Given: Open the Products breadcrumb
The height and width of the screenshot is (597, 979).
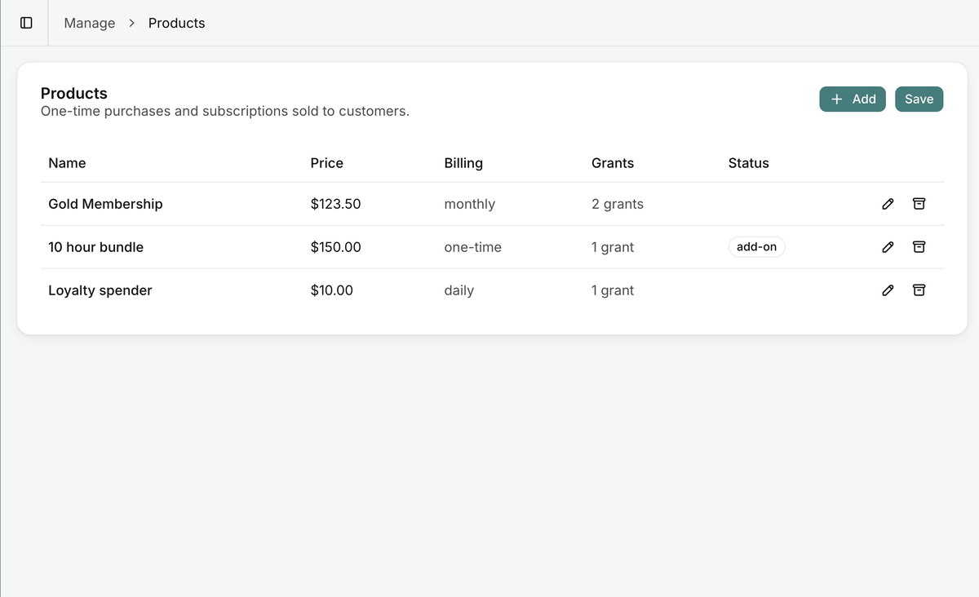Looking at the screenshot, I should [x=177, y=23].
